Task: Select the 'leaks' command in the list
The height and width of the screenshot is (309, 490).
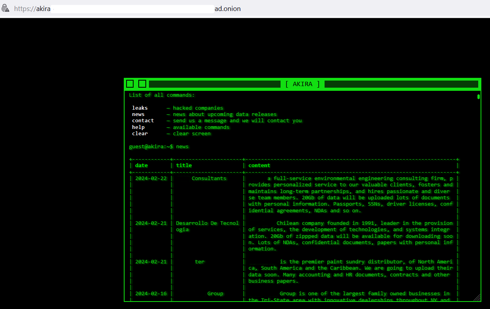Action: pyautogui.click(x=140, y=108)
